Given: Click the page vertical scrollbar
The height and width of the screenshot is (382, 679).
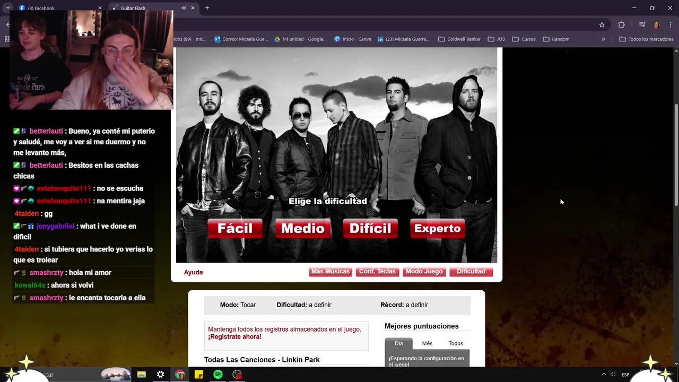Looking at the screenshot, I should point(676,155).
